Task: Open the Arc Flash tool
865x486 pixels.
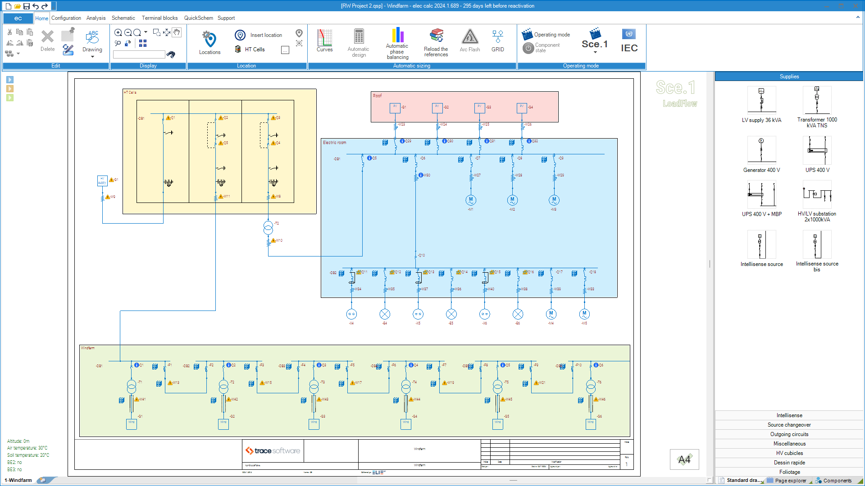Action: click(x=469, y=41)
